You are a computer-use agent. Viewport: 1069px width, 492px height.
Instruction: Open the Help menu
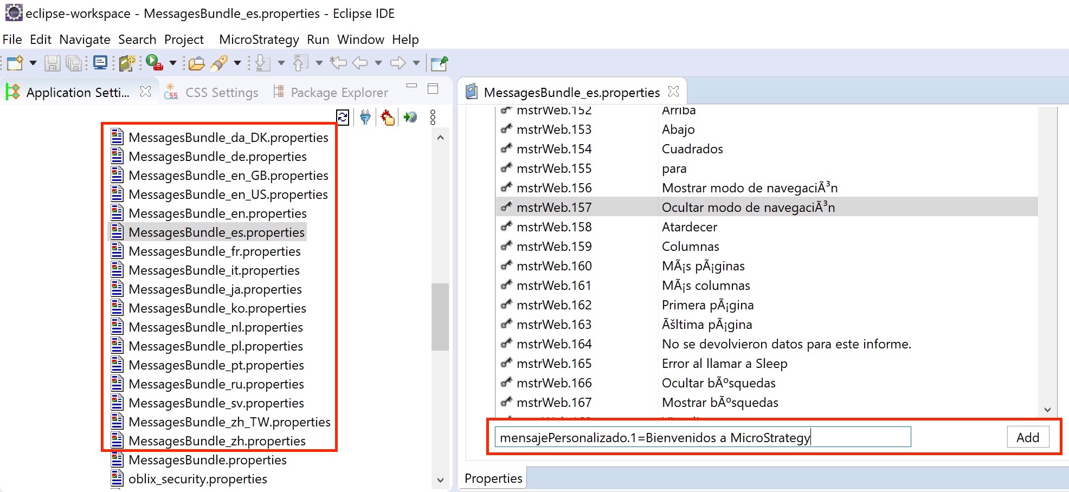pos(405,40)
